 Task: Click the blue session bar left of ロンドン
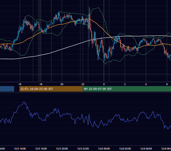click(x=7, y=89)
